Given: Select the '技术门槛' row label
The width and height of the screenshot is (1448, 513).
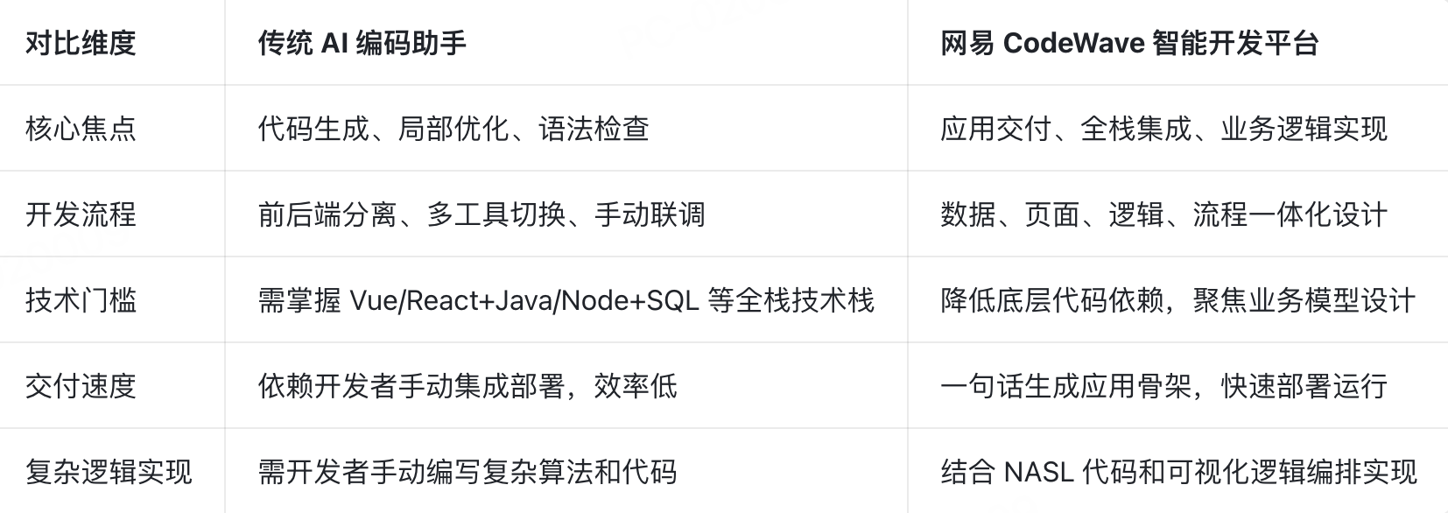Looking at the screenshot, I should point(81,300).
